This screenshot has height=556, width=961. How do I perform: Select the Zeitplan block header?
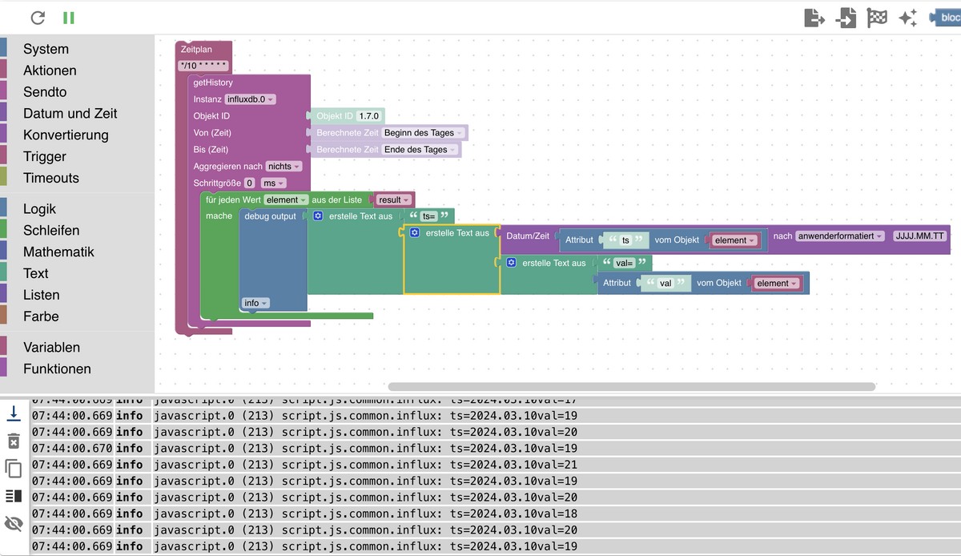[x=196, y=50]
